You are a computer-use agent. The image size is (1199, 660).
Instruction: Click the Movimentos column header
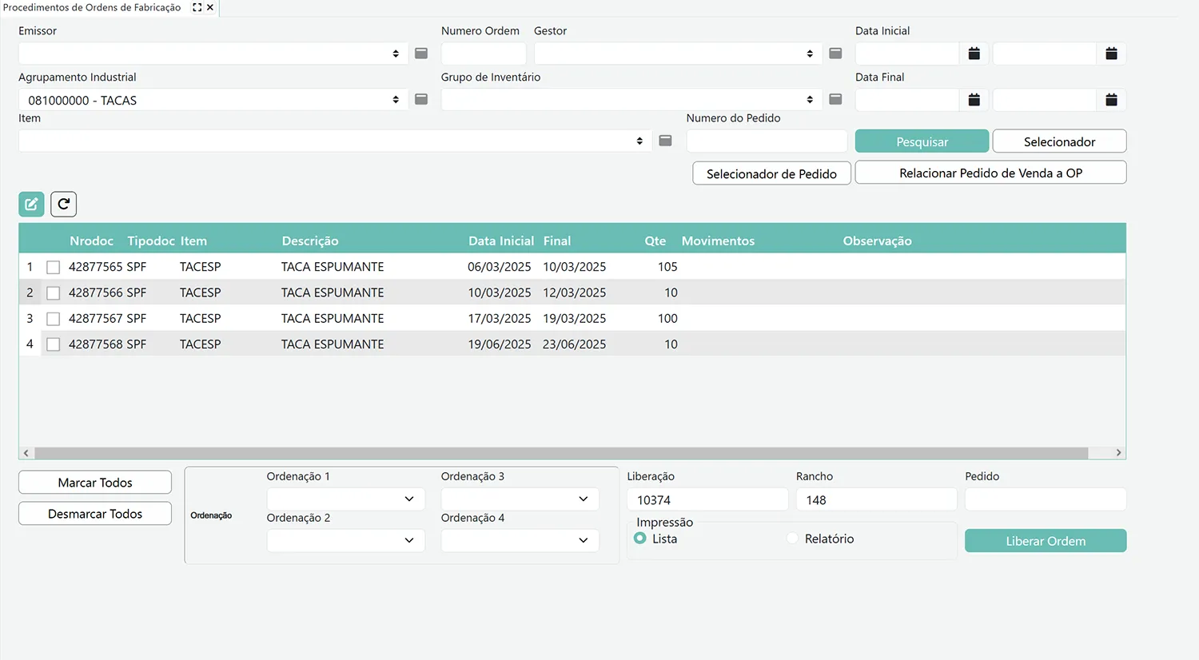(718, 241)
